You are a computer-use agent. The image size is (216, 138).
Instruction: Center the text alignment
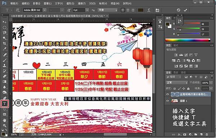(128, 10)
